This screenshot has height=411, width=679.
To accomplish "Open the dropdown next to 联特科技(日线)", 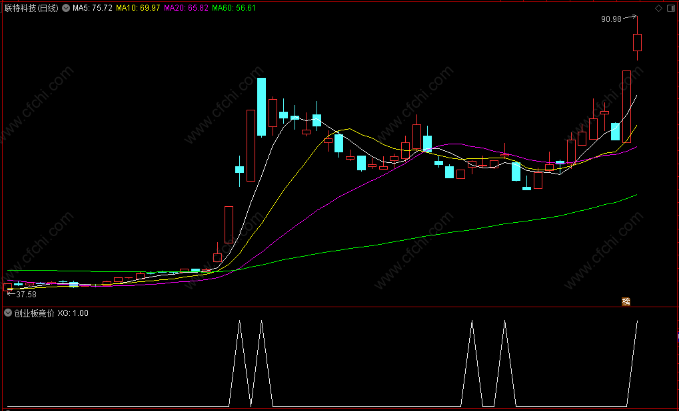I will coord(66,8).
